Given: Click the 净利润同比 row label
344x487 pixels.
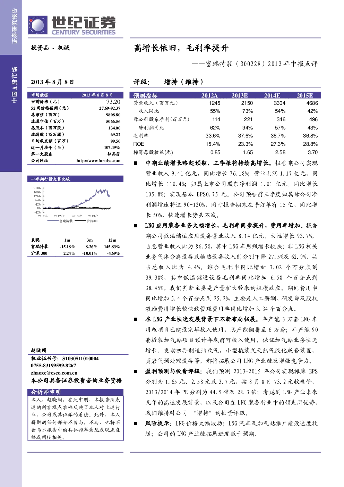Looking at the screenshot, I should 152,128.
